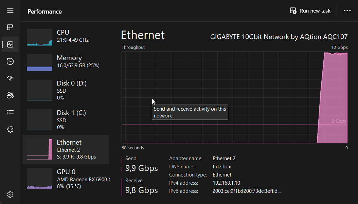358x204 pixels.
Task: Select the Performance page icon
Action: pyautogui.click(x=10, y=44)
